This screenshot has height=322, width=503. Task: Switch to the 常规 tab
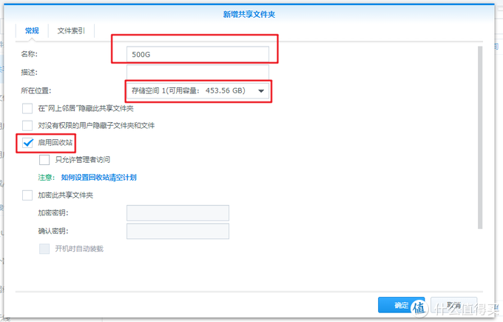point(32,31)
